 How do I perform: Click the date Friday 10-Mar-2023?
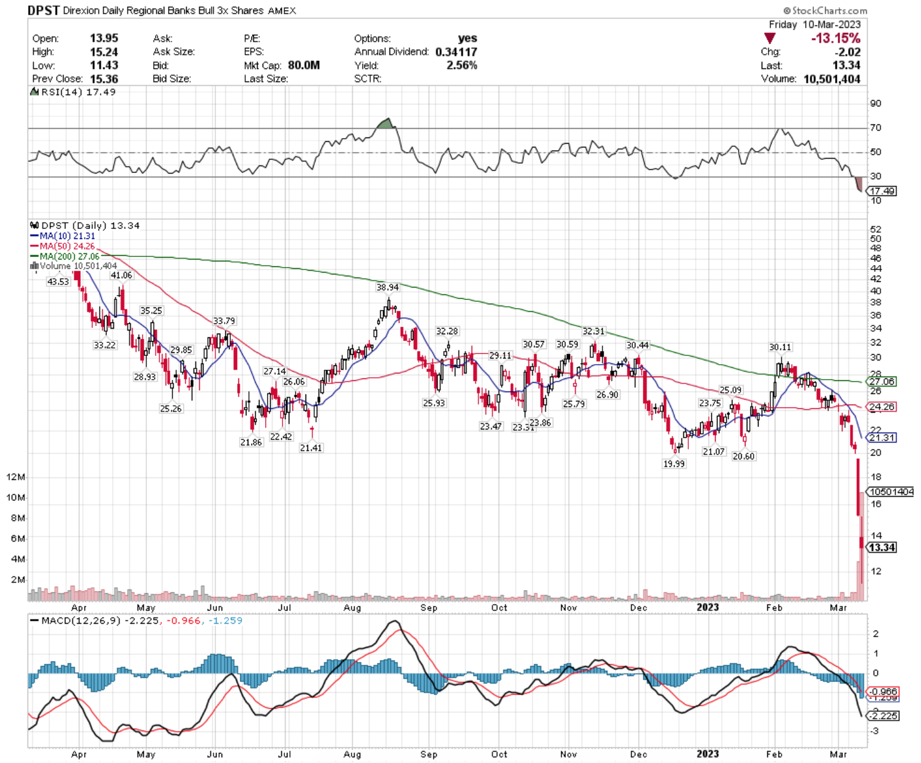[815, 24]
